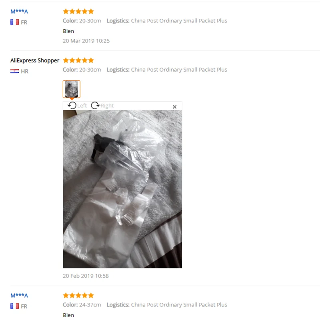Click the star rating of first review

(78, 11)
